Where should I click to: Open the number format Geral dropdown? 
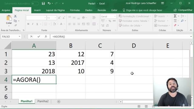[115, 16]
